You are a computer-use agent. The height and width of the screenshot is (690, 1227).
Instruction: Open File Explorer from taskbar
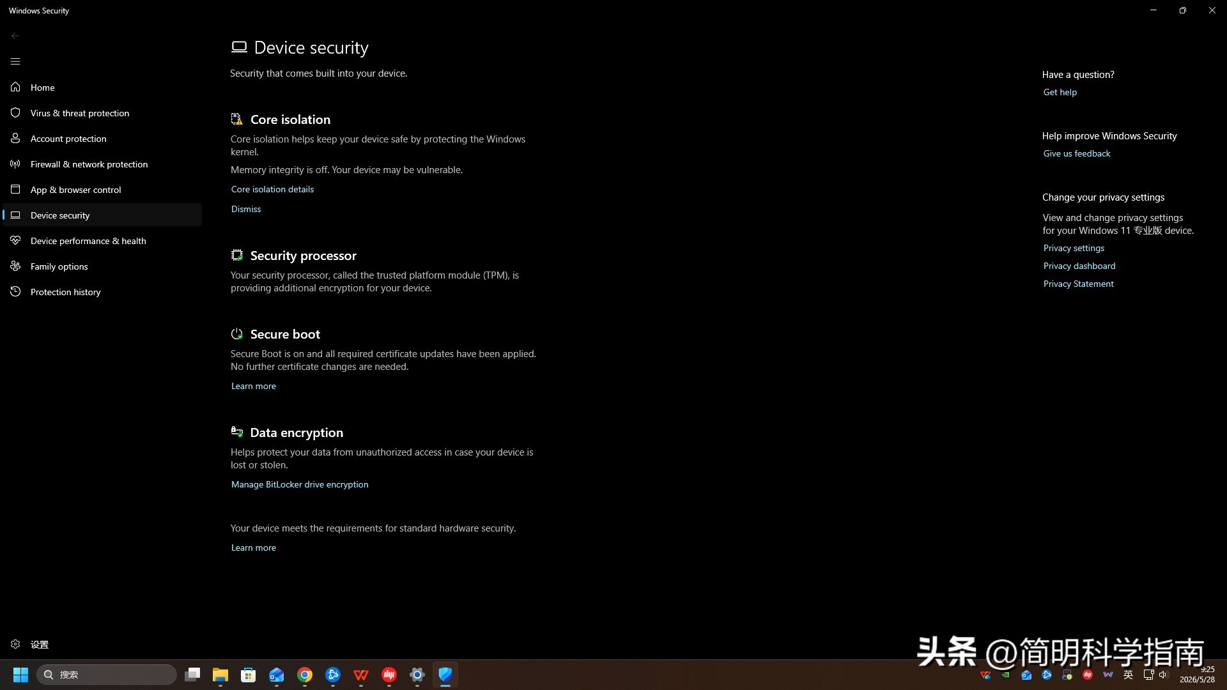220,675
